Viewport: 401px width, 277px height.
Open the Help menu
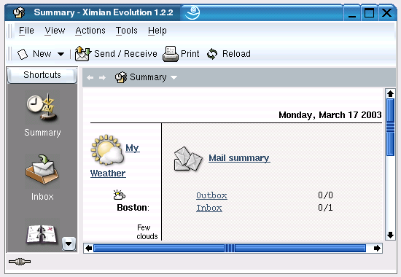[157, 31]
